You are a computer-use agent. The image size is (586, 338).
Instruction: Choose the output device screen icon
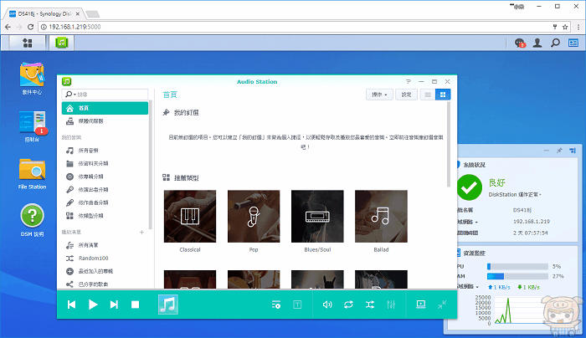tap(421, 305)
